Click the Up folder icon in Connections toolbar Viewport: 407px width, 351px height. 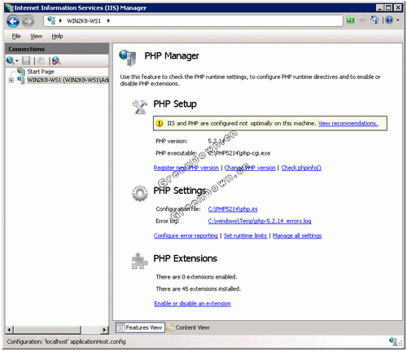(x=41, y=60)
